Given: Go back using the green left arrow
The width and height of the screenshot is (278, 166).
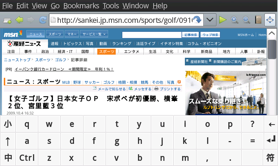Looking at the screenshot, I should (19, 20).
